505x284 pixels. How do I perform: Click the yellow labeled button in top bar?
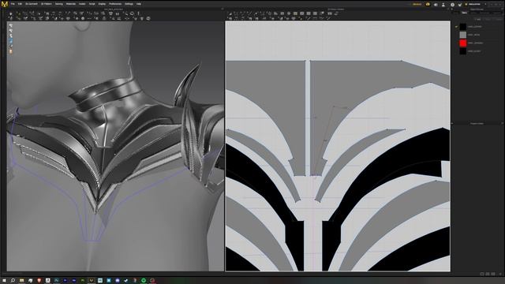[x=417, y=4]
